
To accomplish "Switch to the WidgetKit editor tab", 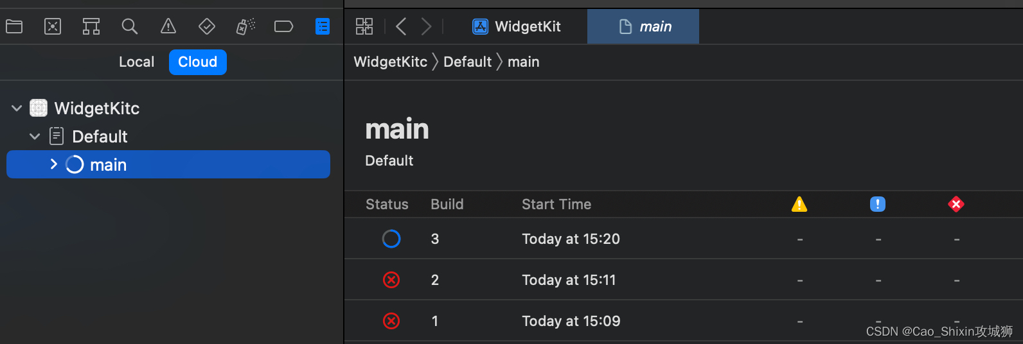I will click(x=517, y=26).
